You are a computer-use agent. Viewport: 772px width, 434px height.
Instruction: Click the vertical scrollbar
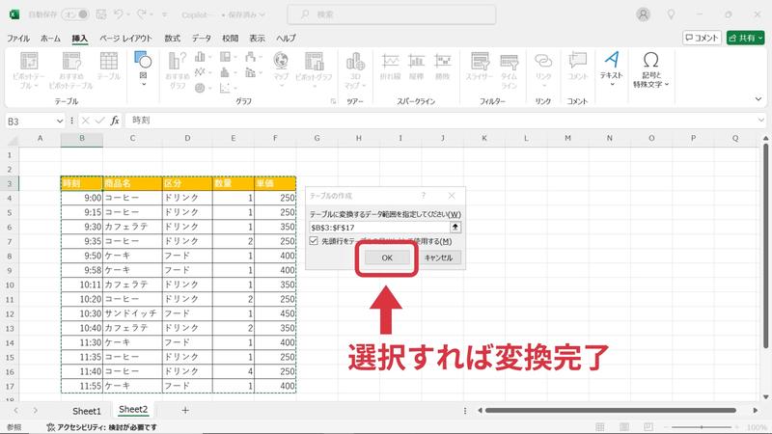click(x=765, y=246)
